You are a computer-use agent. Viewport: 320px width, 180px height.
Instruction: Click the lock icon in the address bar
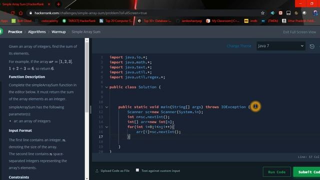click(x=30, y=13)
